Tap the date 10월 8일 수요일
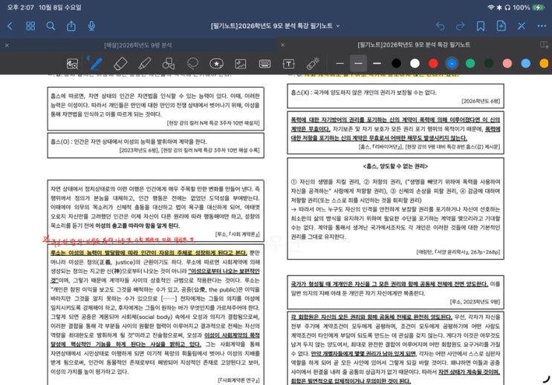The height and width of the screenshot is (385, 552). tap(60, 7)
